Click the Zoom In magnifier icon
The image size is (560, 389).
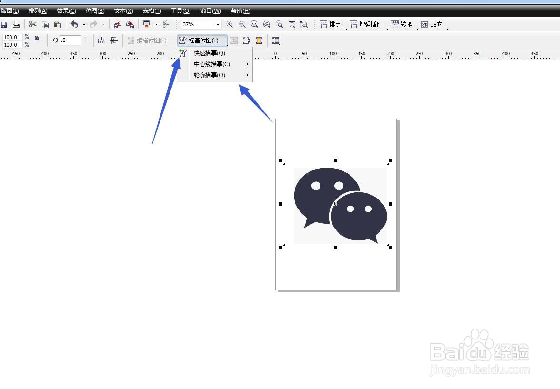pyautogui.click(x=230, y=24)
